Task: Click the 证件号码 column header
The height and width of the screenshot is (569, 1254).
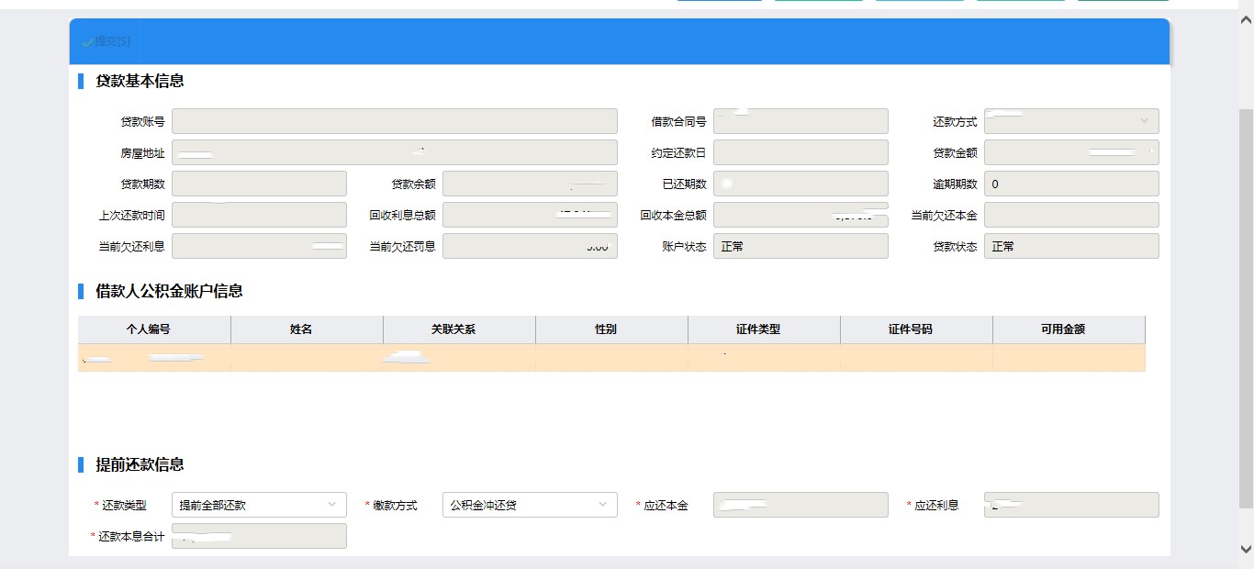Action: [916, 329]
